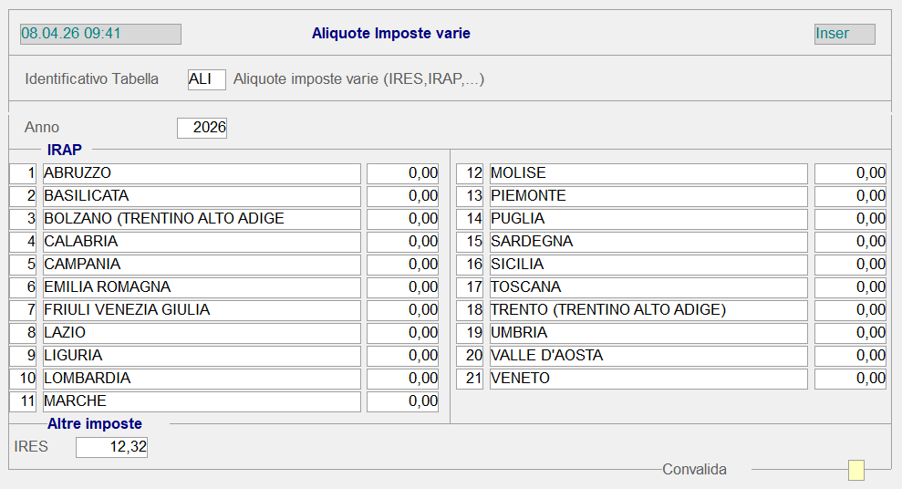Click the row number 18 box

[x=471, y=310]
